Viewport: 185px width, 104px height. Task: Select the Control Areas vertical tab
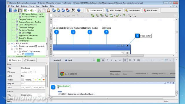pyautogui.click(x=51, y=35)
